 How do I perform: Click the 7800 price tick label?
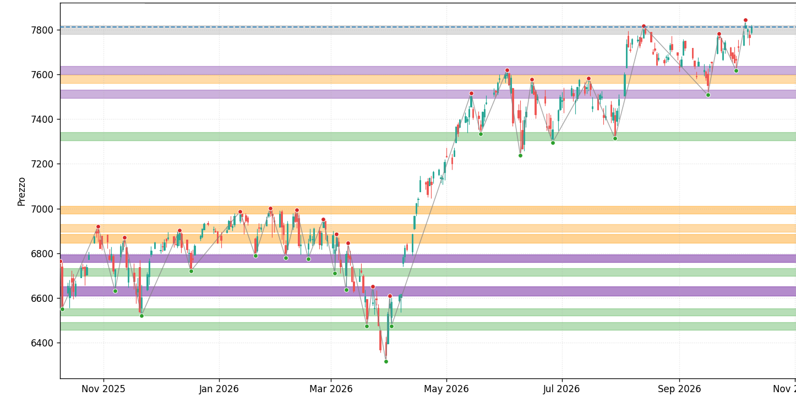click(42, 30)
